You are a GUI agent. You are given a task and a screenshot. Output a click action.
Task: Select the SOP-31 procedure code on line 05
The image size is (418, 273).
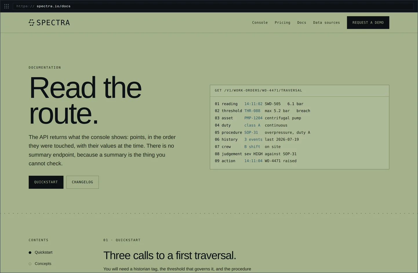click(x=251, y=133)
